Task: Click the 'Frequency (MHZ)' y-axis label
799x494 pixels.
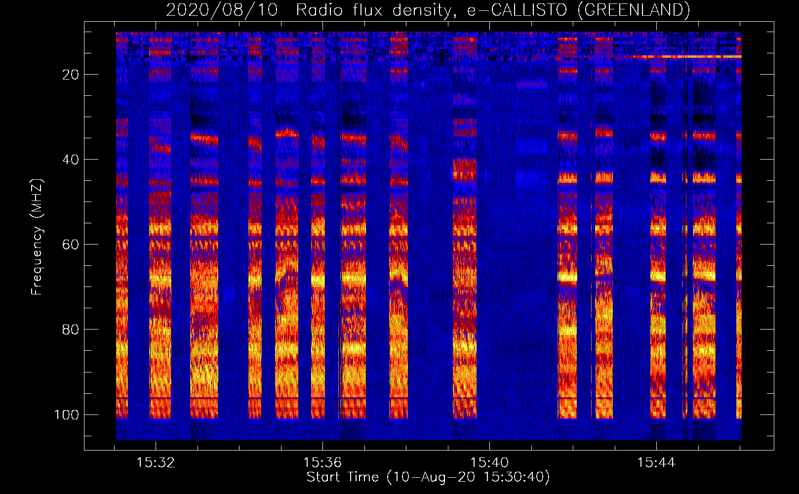Action: pos(37,237)
